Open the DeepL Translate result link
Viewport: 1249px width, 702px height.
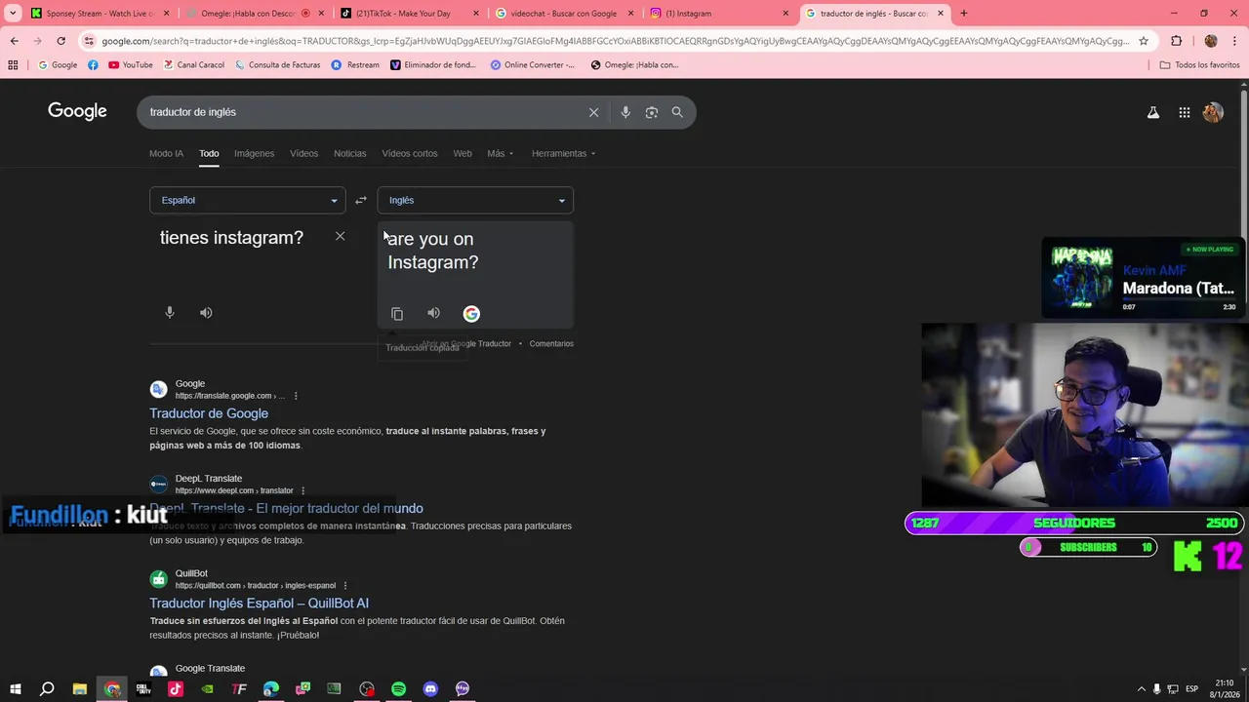(x=287, y=508)
